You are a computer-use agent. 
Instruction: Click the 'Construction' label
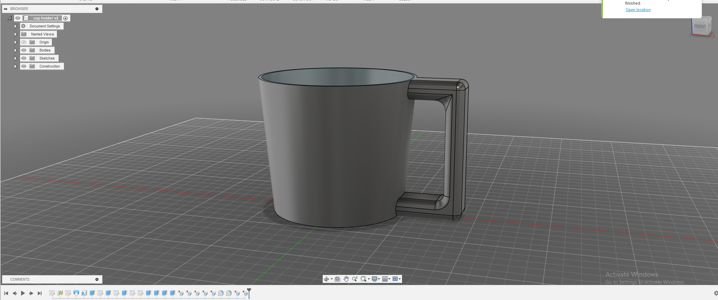coord(50,66)
